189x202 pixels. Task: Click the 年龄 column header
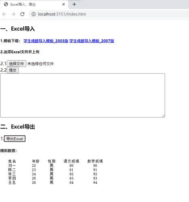36,161
